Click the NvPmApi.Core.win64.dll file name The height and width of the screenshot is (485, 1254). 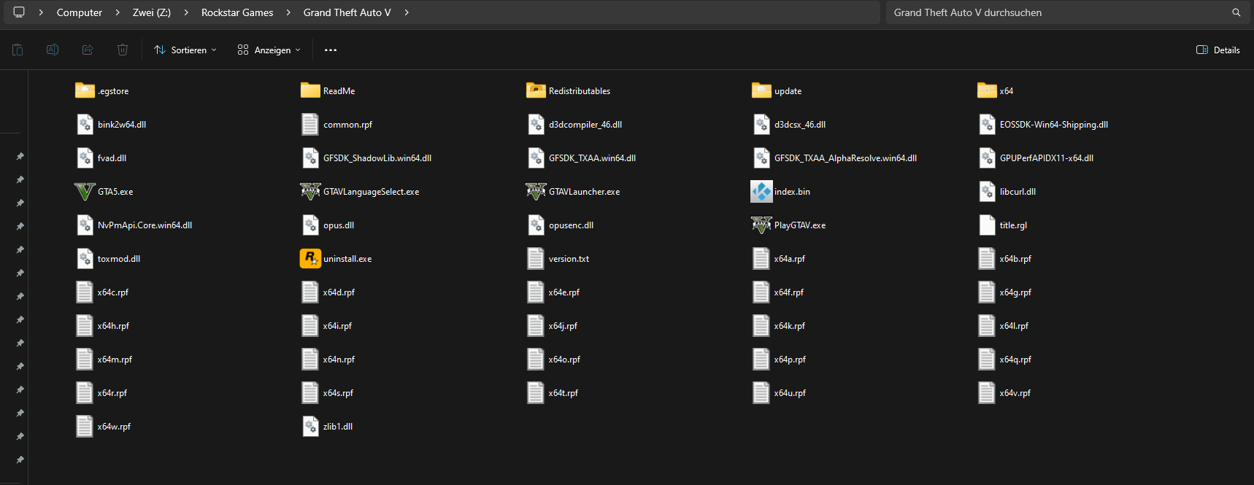145,225
